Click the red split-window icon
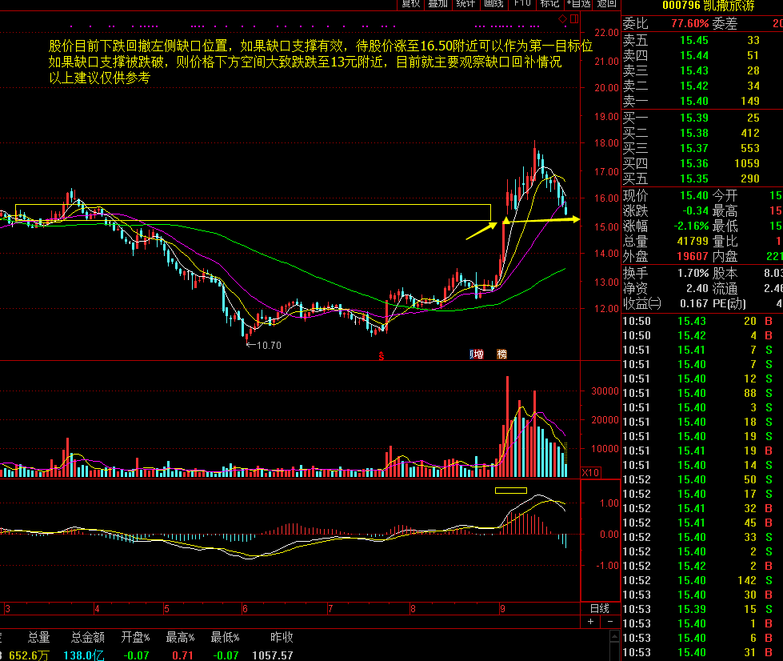 pos(574,19)
